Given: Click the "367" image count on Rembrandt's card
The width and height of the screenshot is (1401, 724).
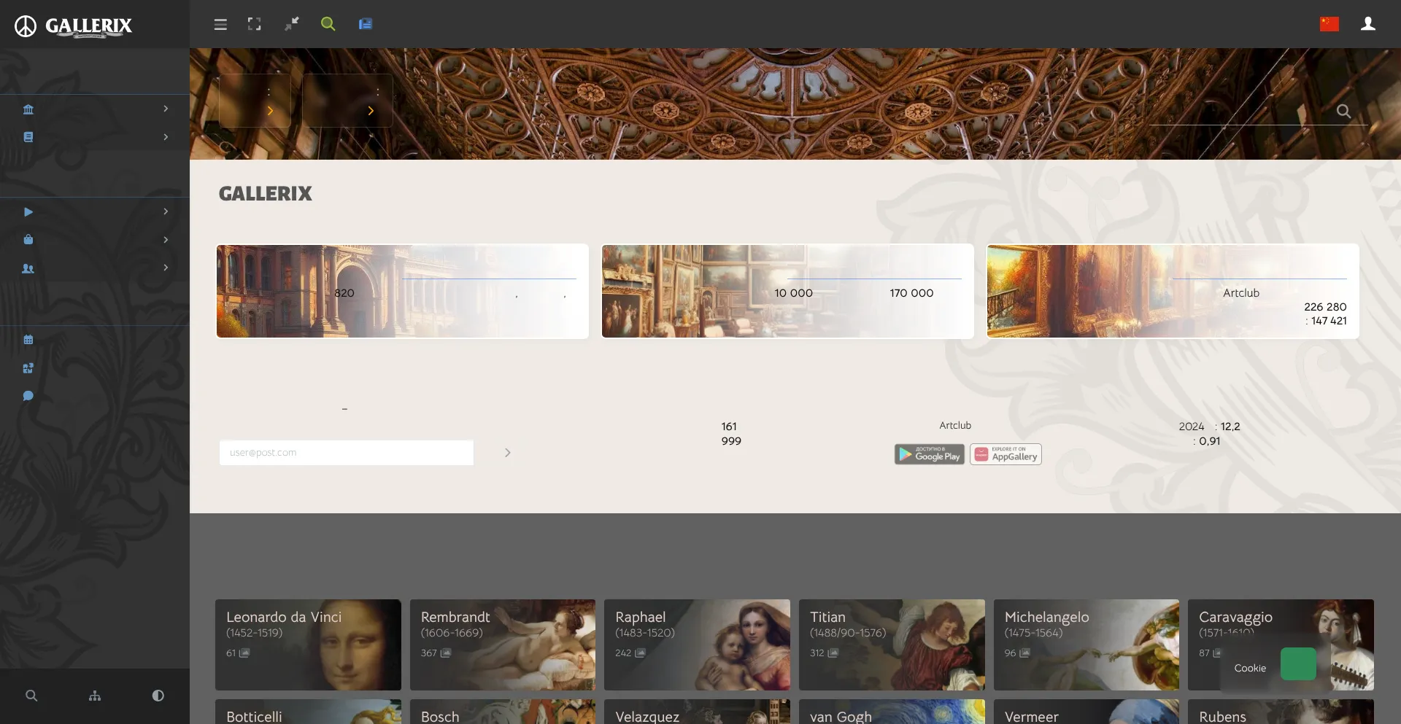Looking at the screenshot, I should point(429,653).
